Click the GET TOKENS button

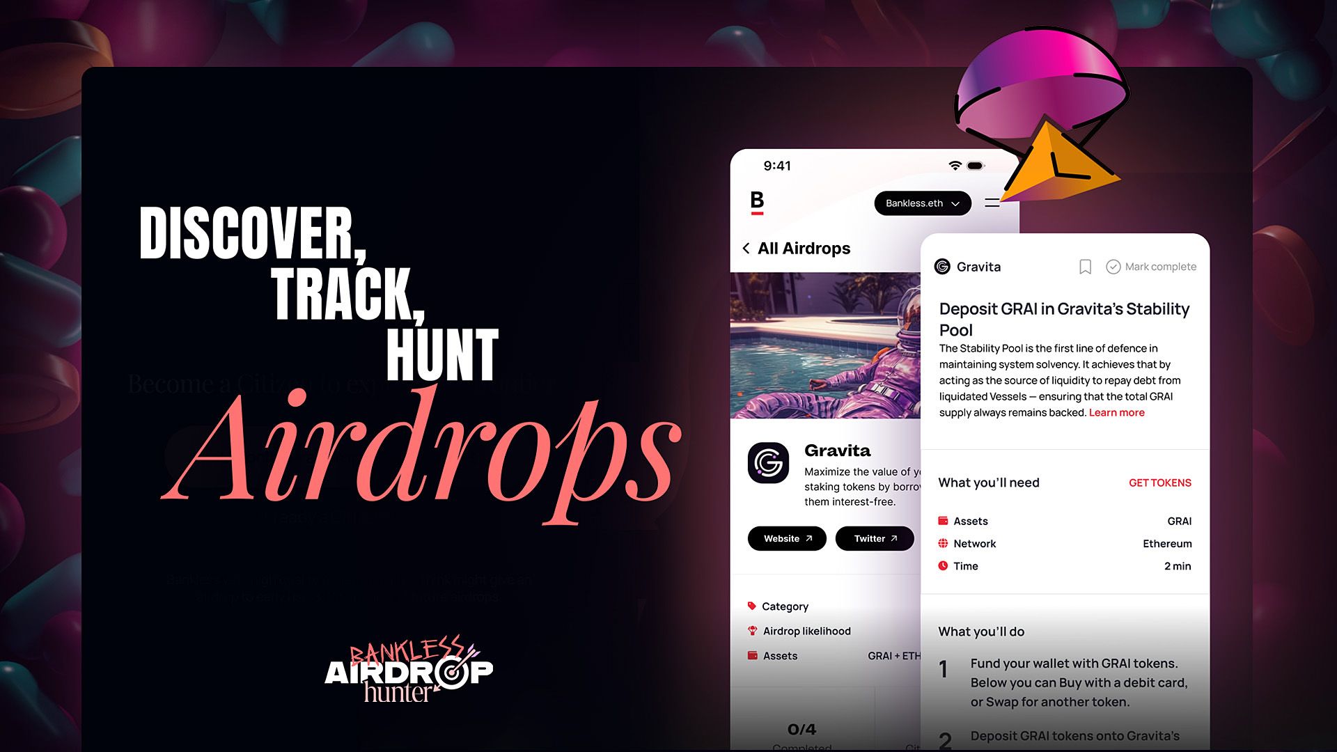tap(1159, 482)
